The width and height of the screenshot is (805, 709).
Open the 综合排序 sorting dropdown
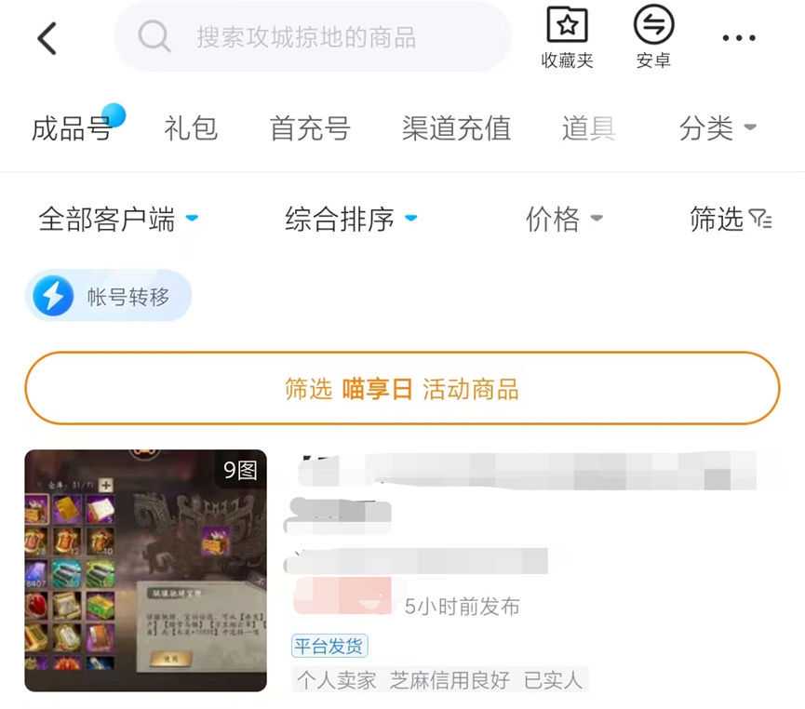[351, 220]
